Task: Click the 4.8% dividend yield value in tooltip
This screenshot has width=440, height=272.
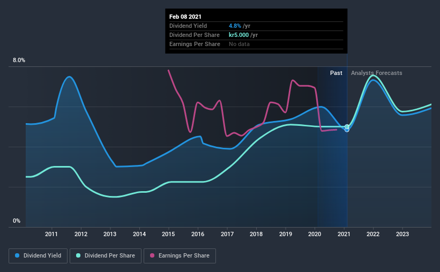Action: pos(235,26)
